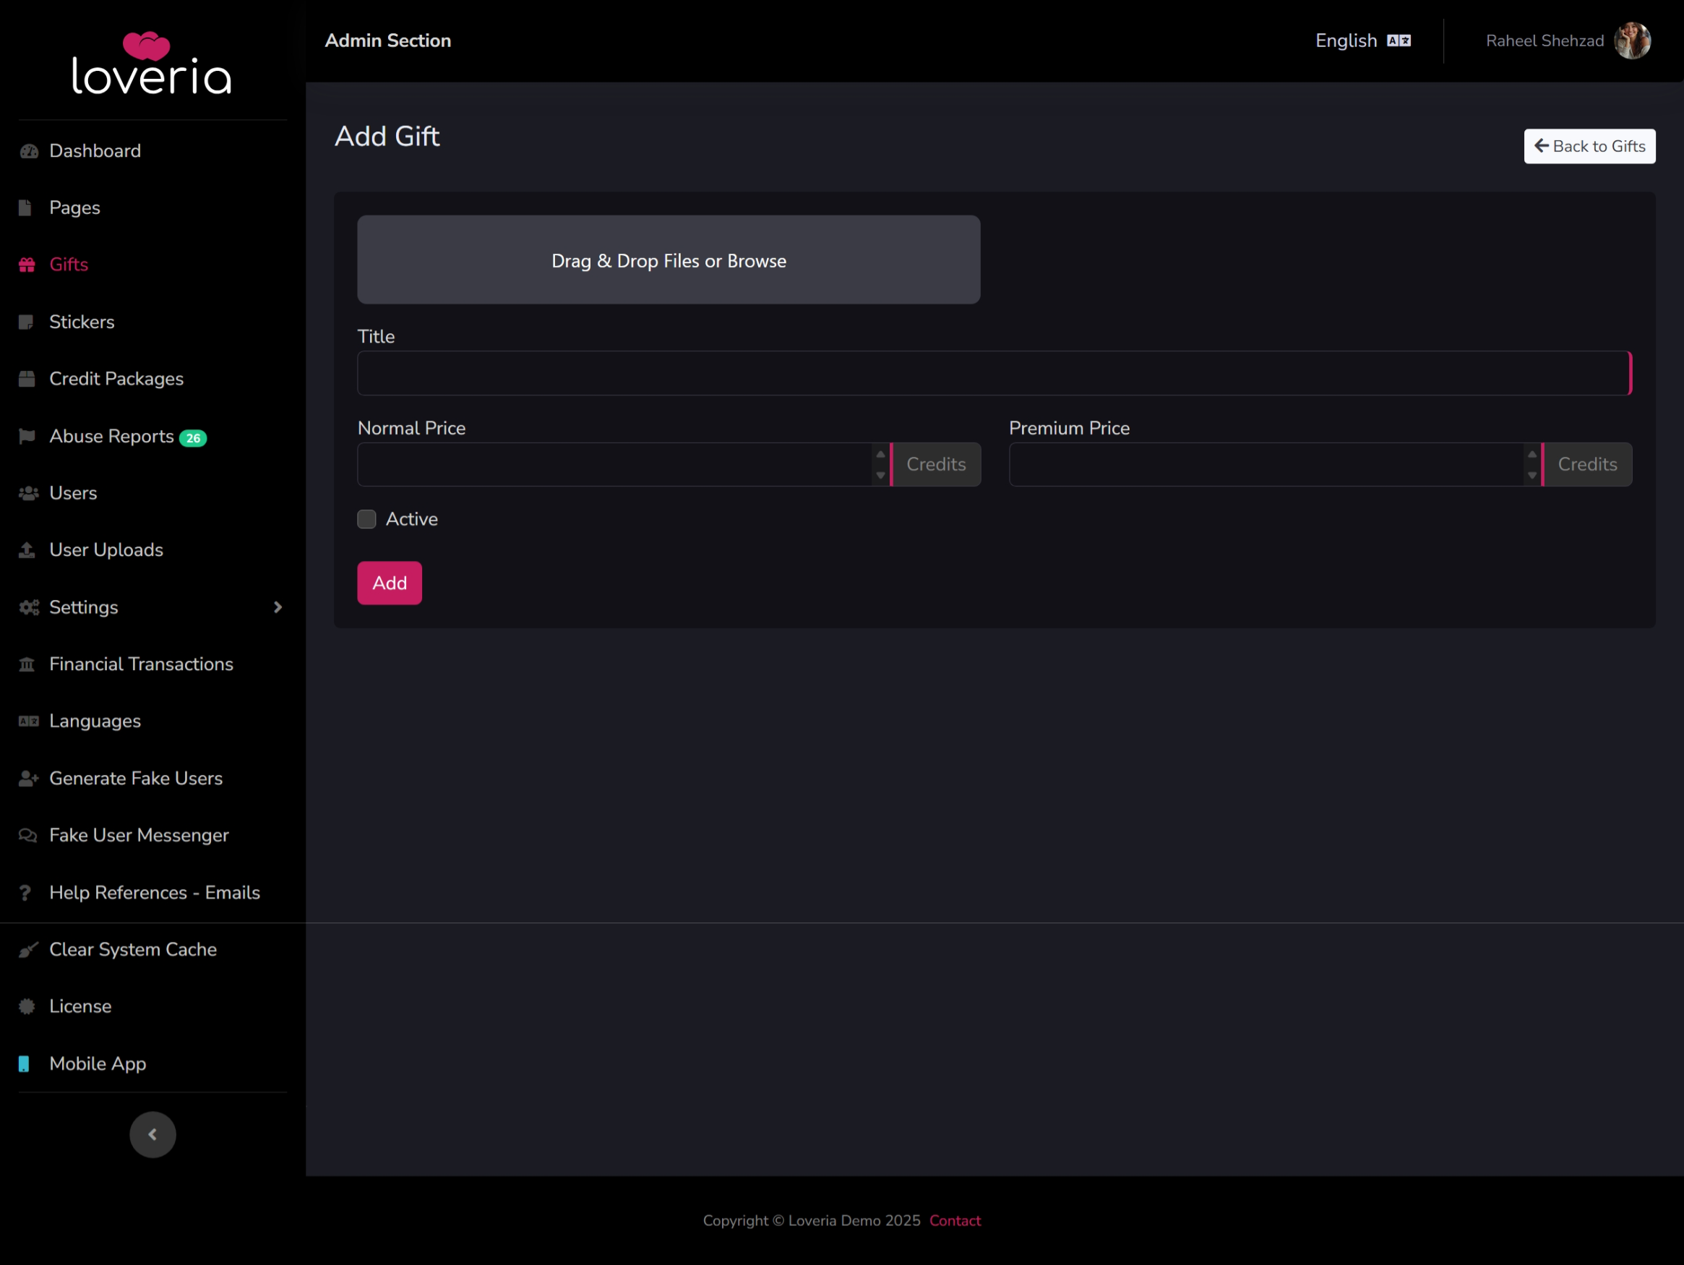The height and width of the screenshot is (1265, 1684).
Task: Click the Mobile App phone icon
Action: pyautogui.click(x=25, y=1064)
